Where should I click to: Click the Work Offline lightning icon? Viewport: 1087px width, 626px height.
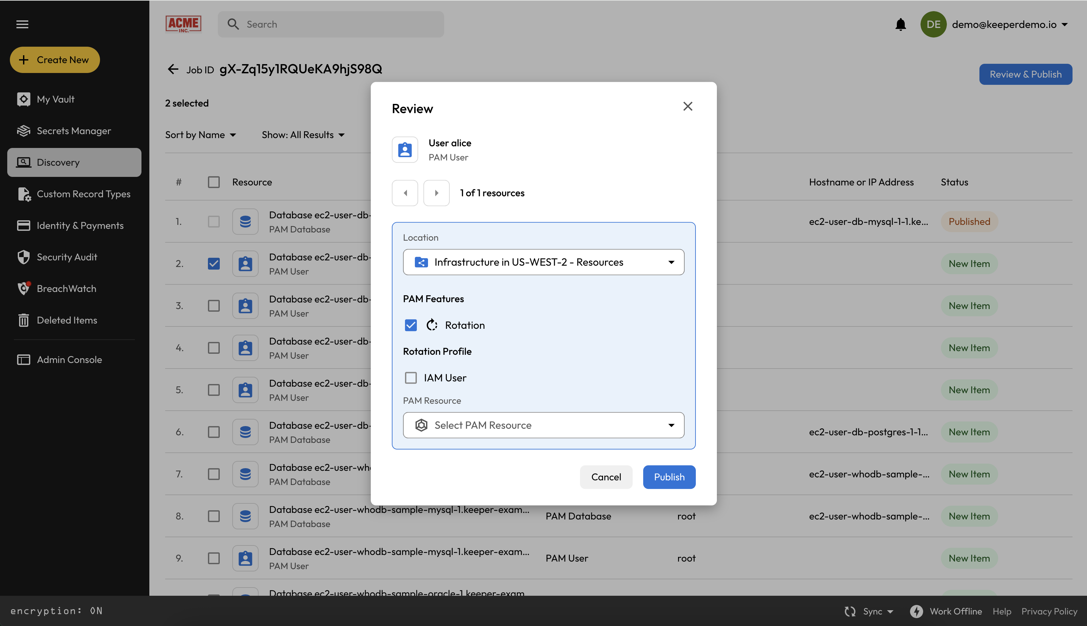point(916,611)
